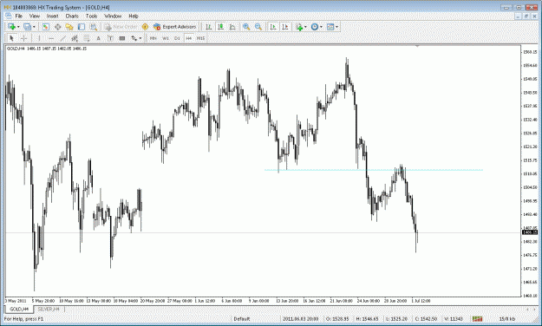The image size is (542, 326).
Task: Click the current price label on scale
Action: (x=530, y=232)
